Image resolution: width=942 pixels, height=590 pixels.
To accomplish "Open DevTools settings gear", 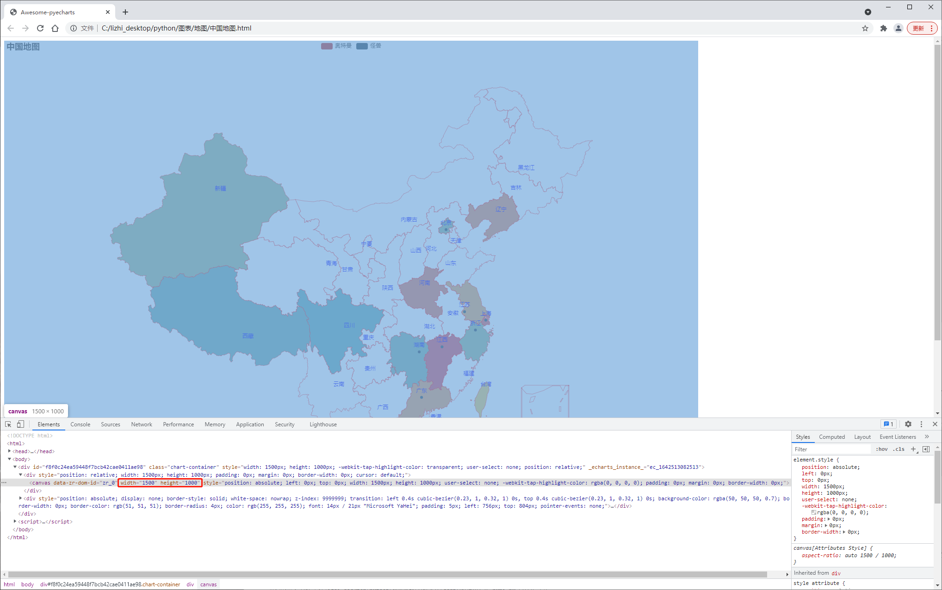I will (908, 424).
